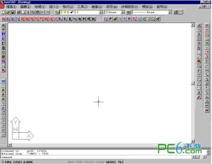
Task: Toggle ORTHO mode in status bar
Action: pos(89,162)
